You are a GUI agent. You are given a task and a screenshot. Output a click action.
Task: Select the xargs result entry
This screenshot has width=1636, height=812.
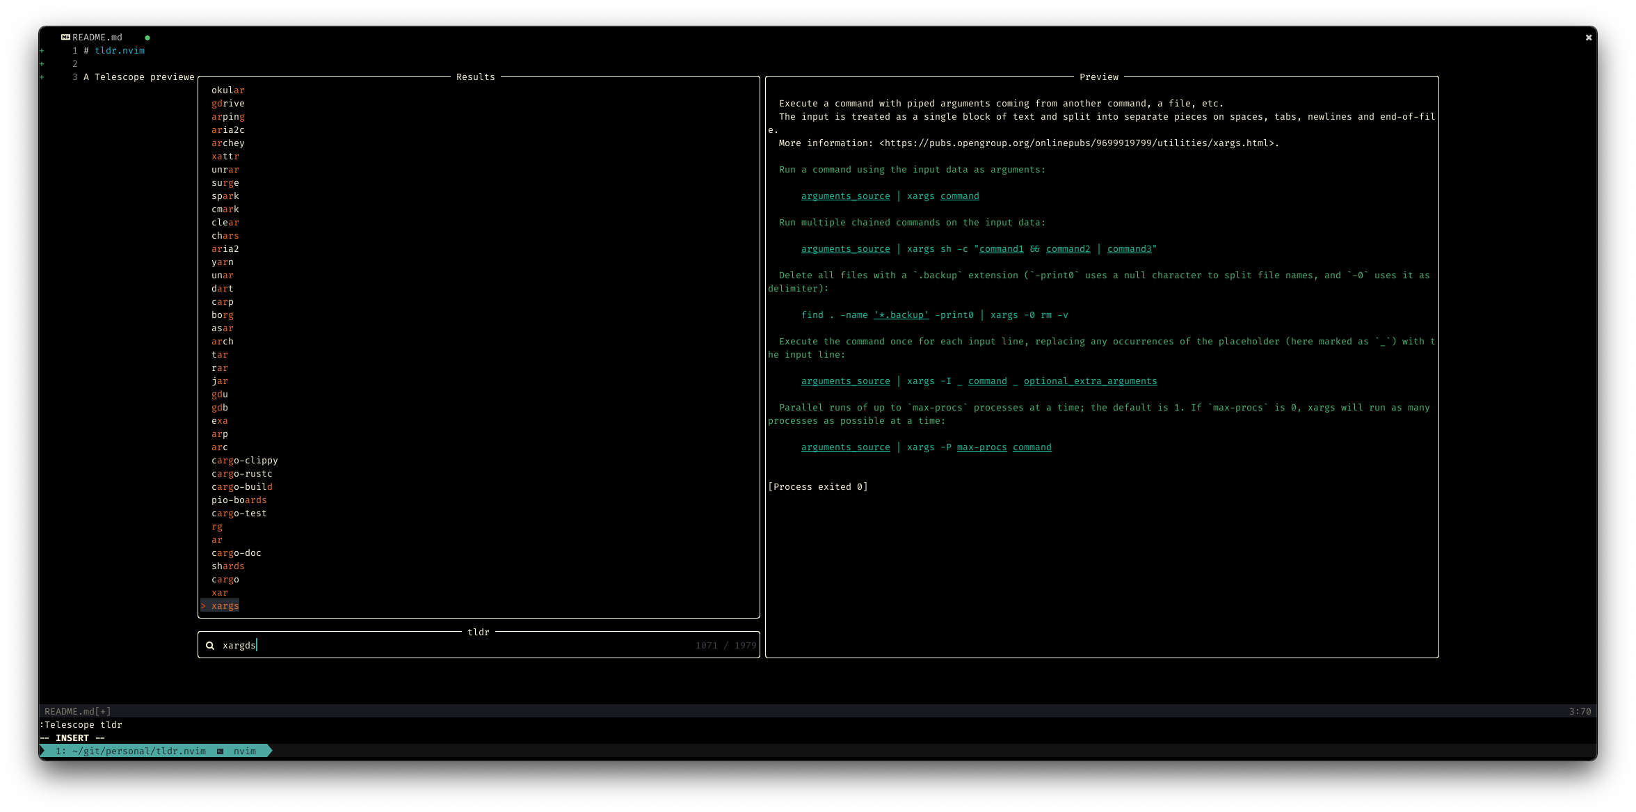[x=225, y=606]
